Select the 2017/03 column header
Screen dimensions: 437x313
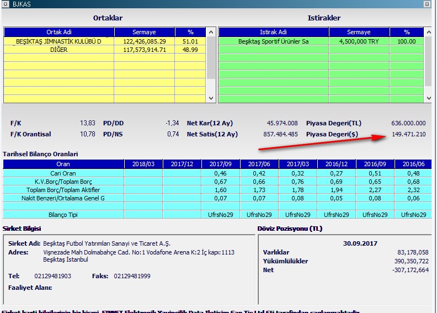pyautogui.click(x=297, y=164)
